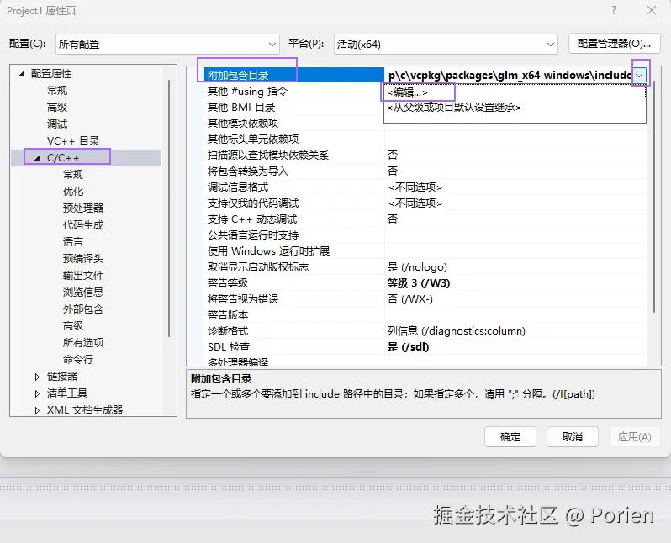Viewport: 671px width, 543px height.
Task: Open the 平台 platform dropdown
Action: (446, 44)
